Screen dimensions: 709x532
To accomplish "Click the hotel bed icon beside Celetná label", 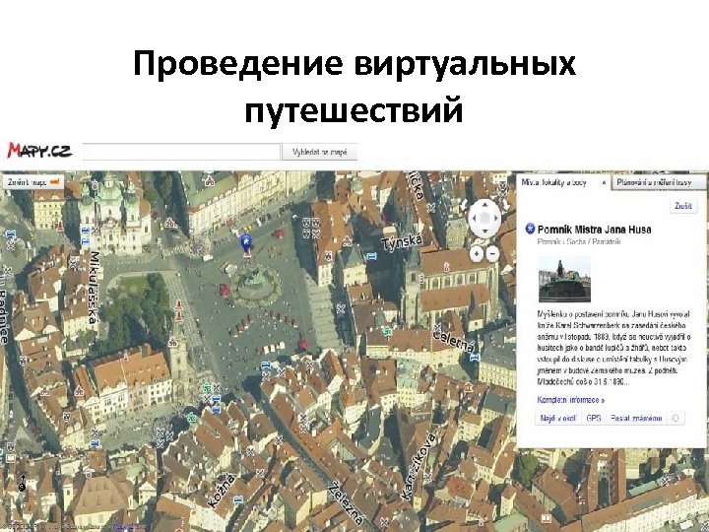I will click(x=475, y=358).
